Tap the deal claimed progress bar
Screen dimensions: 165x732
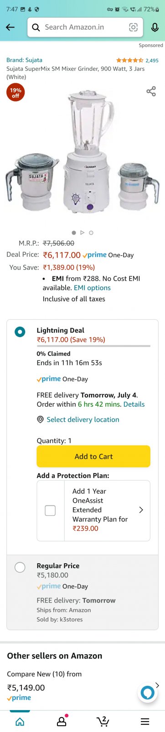click(x=93, y=346)
